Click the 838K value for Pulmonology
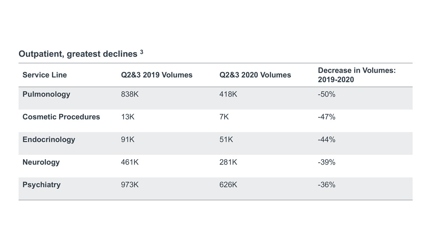Screen dimensions: 440x248 (130, 94)
